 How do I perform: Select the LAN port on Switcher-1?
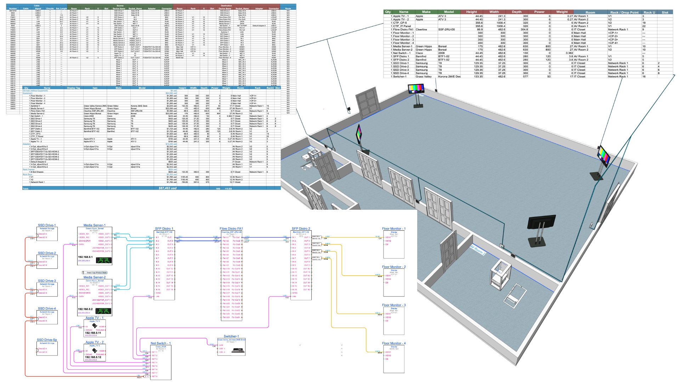click(220, 345)
